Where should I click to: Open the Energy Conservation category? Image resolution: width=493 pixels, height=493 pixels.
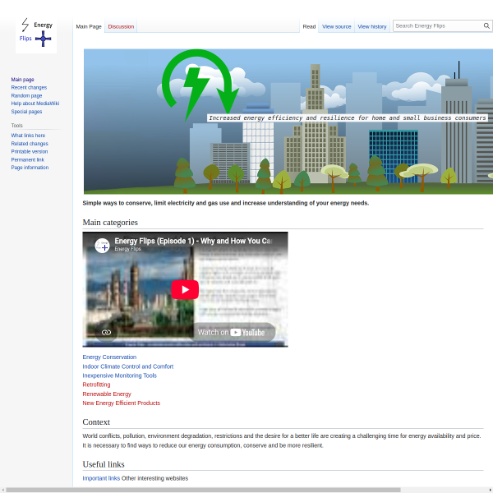109,357
